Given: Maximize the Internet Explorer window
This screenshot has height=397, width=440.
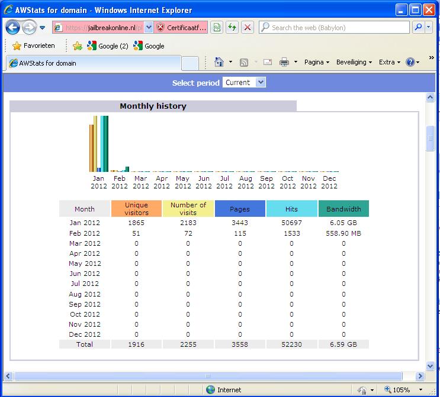Looking at the screenshot, I should (415, 10).
